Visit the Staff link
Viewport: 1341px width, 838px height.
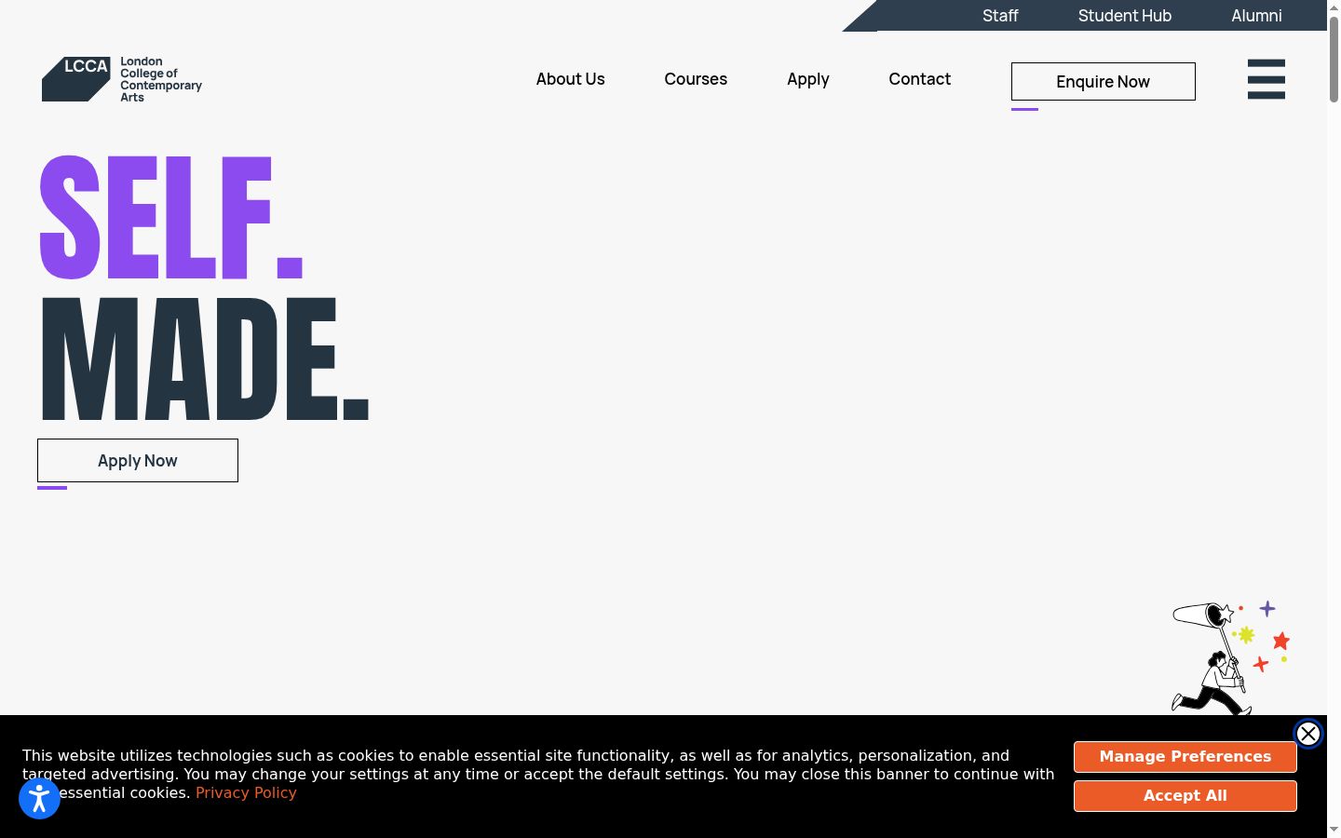coord(1000,16)
